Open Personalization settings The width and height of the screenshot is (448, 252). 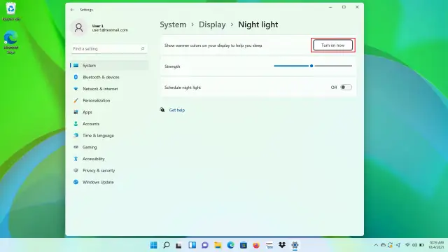click(x=109, y=101)
